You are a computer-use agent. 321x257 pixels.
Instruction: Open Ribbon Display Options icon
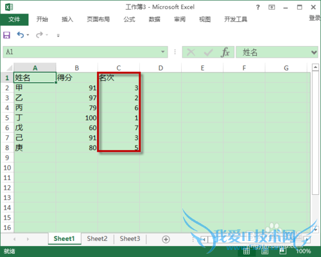pyautogui.click(x=272, y=7)
